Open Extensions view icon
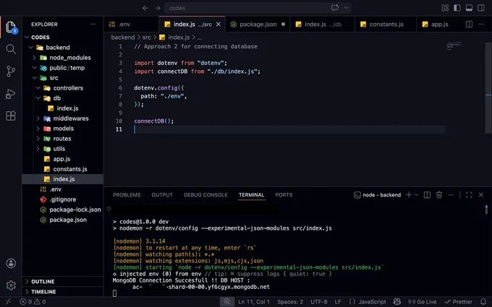This screenshot has height=307, width=492. (11, 116)
